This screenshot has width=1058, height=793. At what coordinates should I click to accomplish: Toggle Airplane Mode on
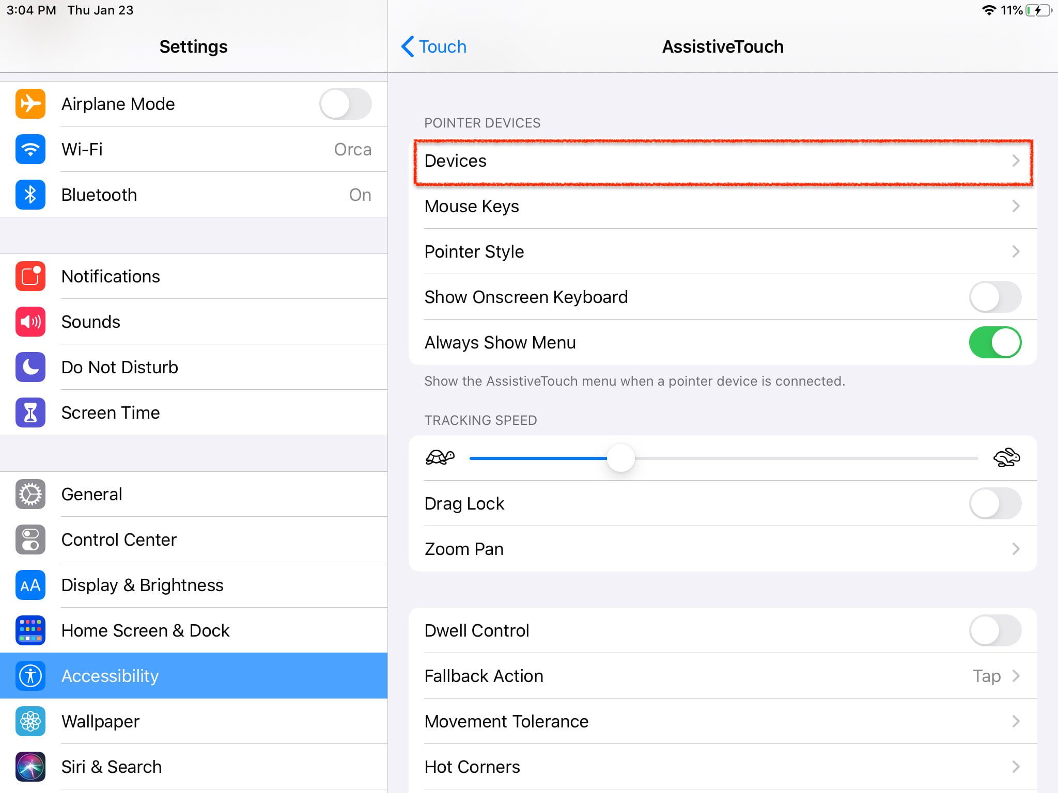[x=345, y=104]
